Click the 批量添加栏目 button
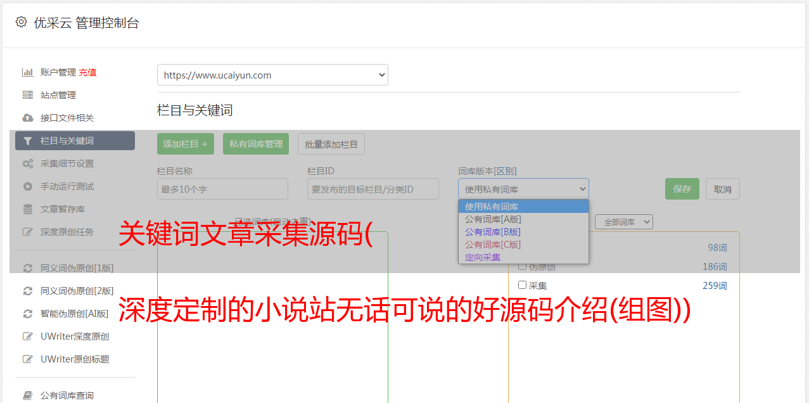The image size is (809, 403). [331, 144]
